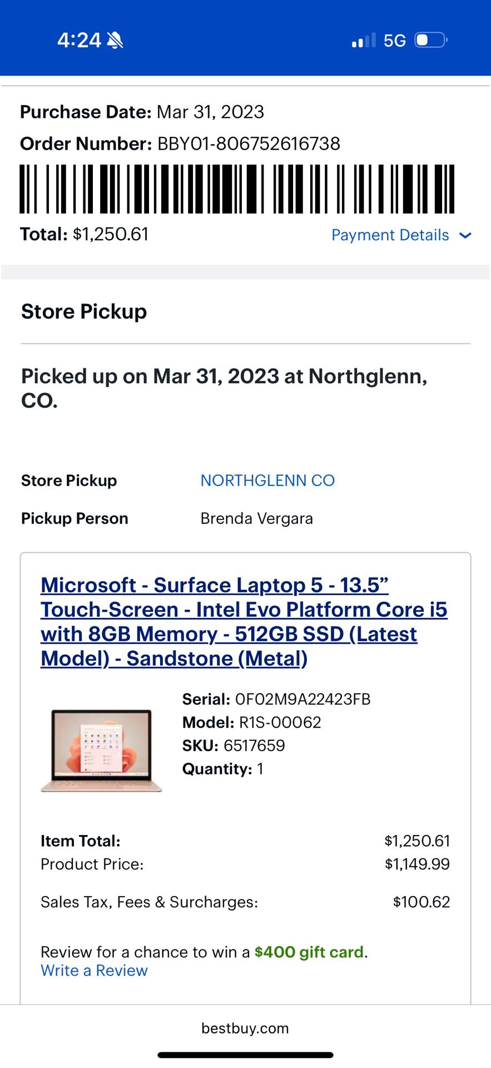Collapse the Payment Details chevron
The height and width of the screenshot is (1068, 491).
465,235
